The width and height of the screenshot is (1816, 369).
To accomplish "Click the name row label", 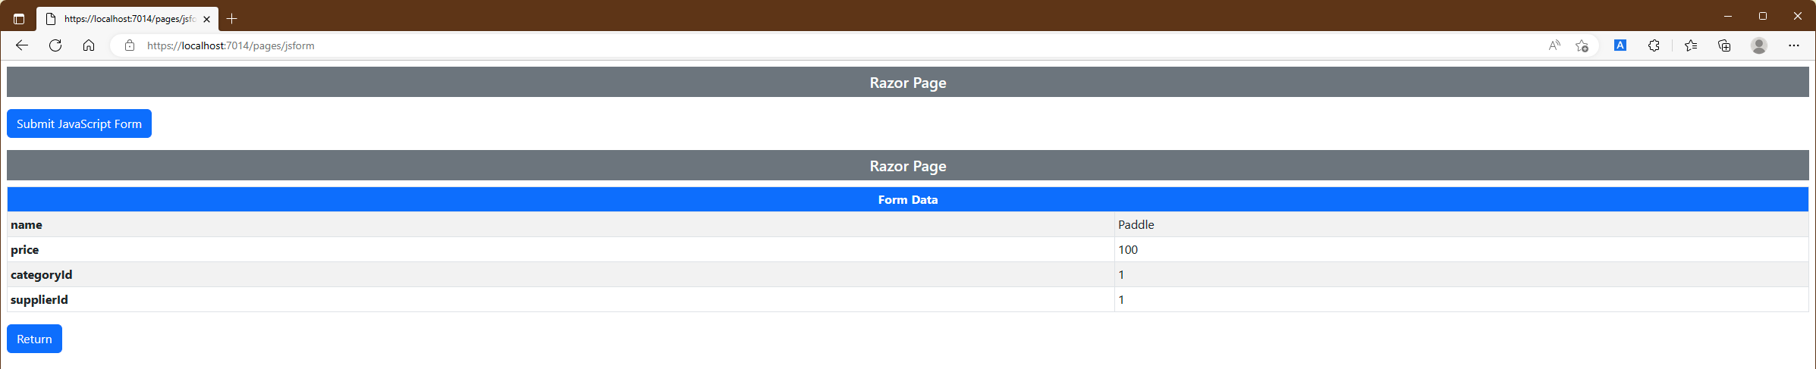I will [x=27, y=224].
